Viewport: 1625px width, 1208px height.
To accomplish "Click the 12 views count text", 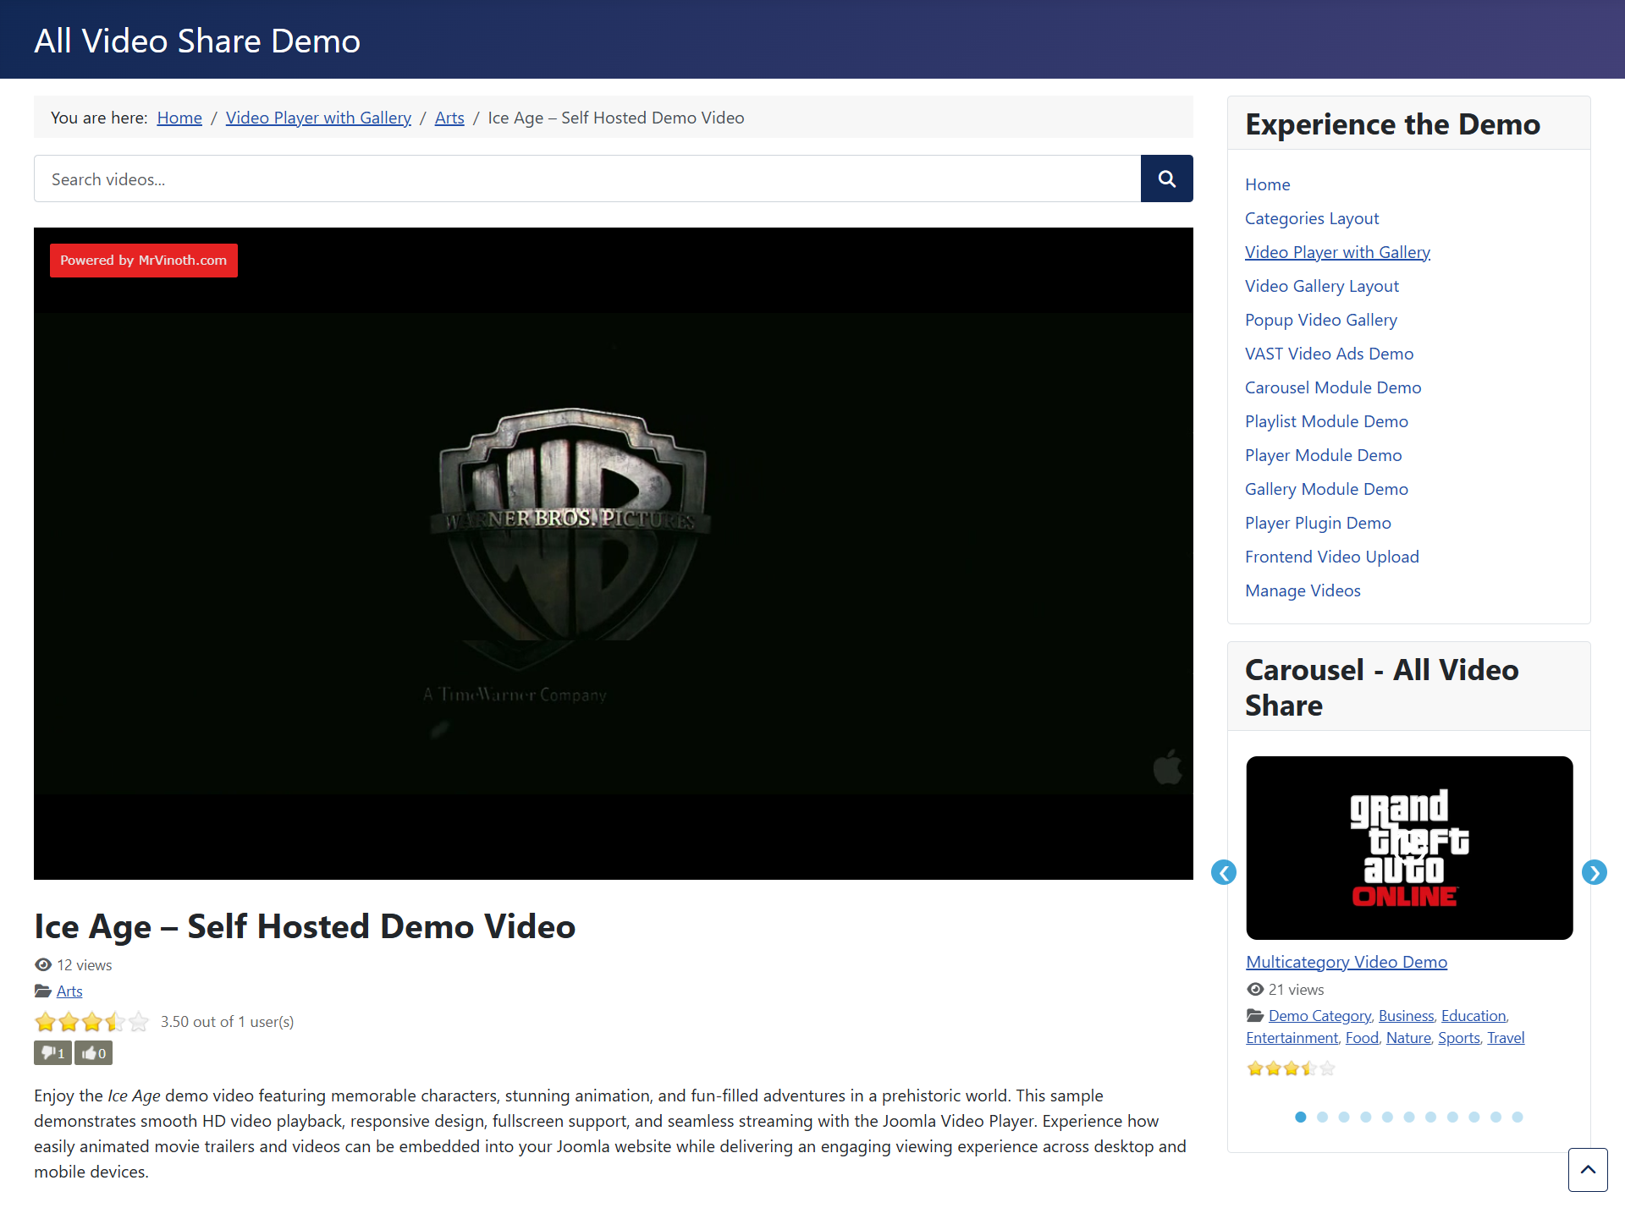I will (84, 965).
